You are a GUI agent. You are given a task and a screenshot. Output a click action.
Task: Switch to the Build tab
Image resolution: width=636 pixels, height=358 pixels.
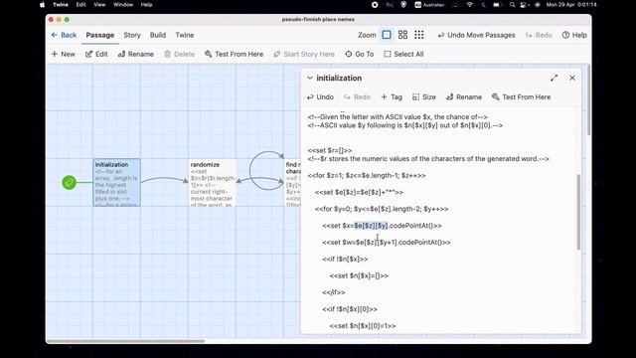[x=158, y=35]
